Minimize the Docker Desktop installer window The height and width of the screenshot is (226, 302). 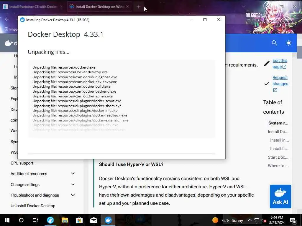[192, 20]
